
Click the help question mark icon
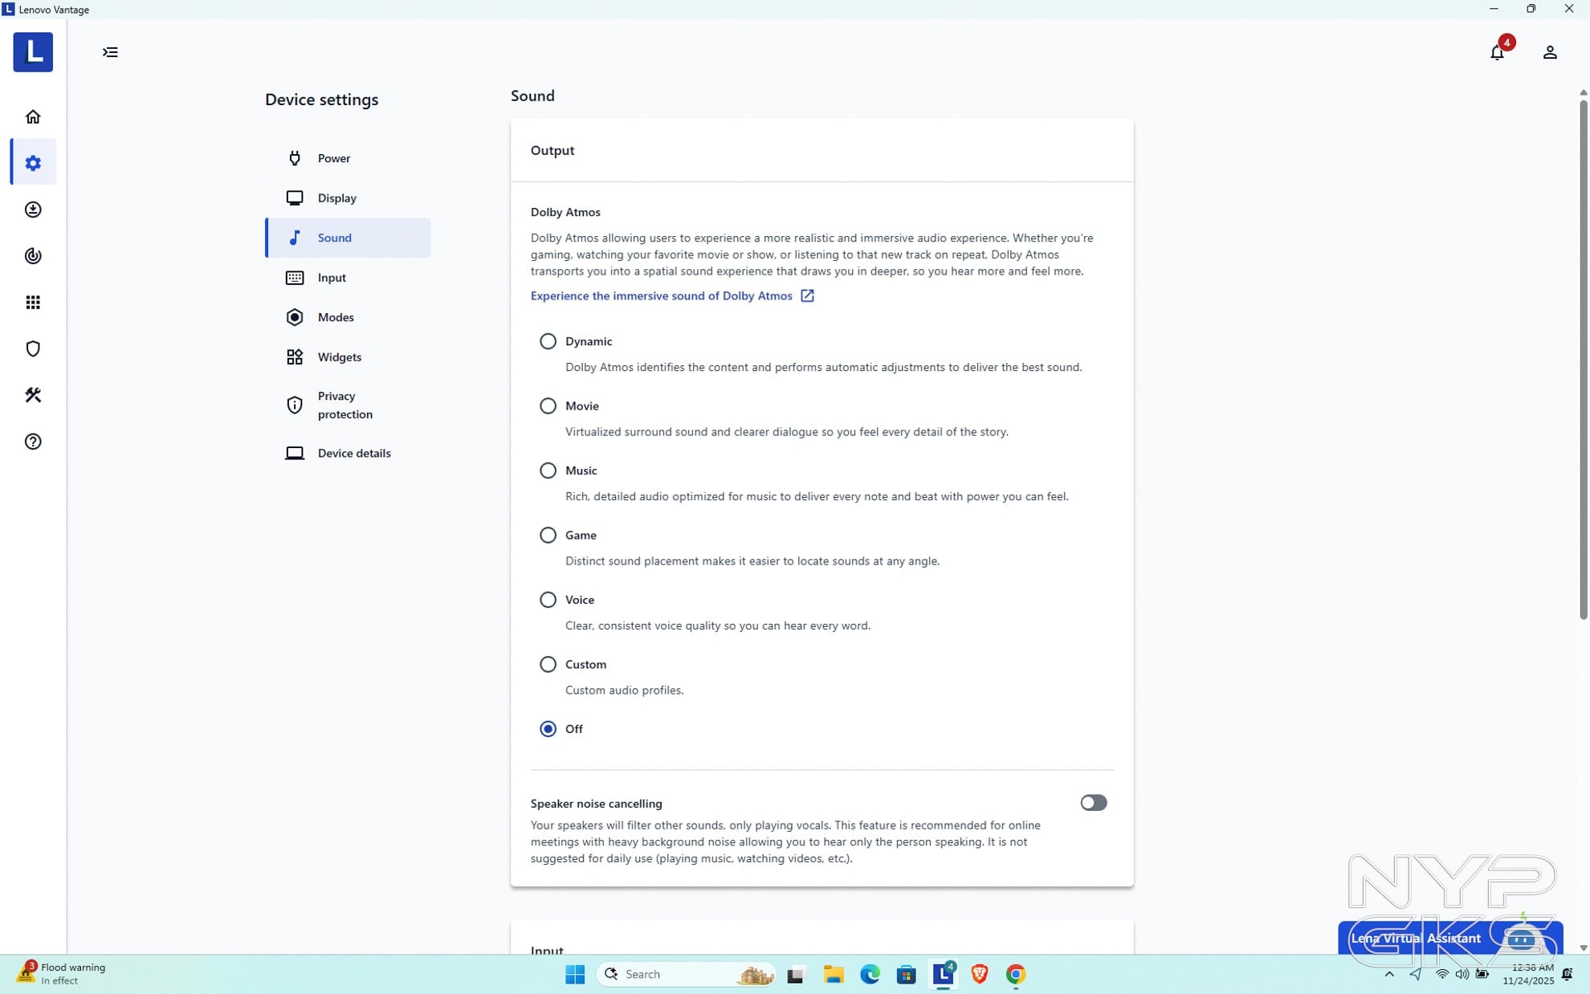tap(33, 442)
